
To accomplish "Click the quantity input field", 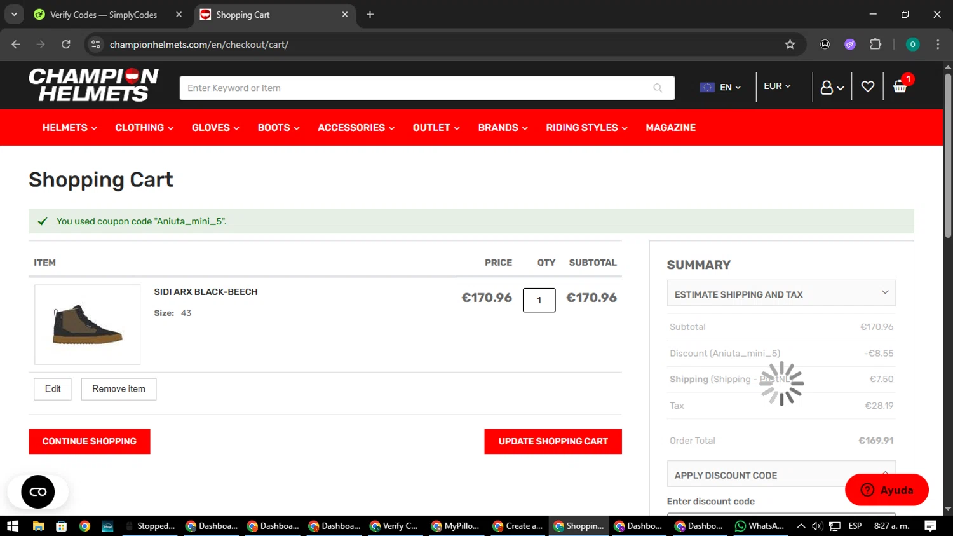I will coord(539,300).
